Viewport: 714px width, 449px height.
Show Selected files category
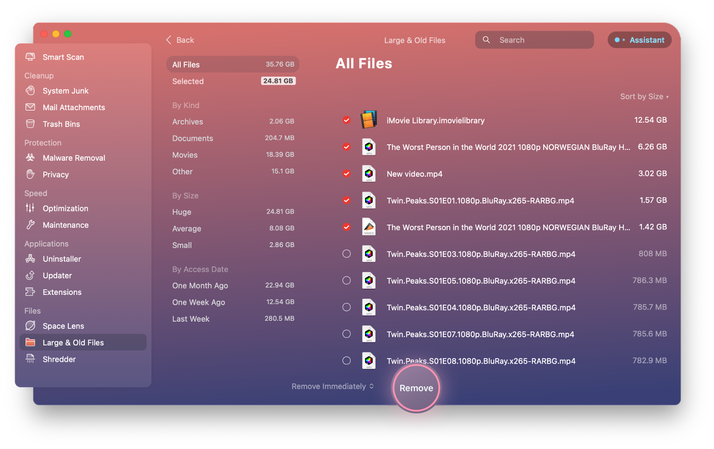232,81
